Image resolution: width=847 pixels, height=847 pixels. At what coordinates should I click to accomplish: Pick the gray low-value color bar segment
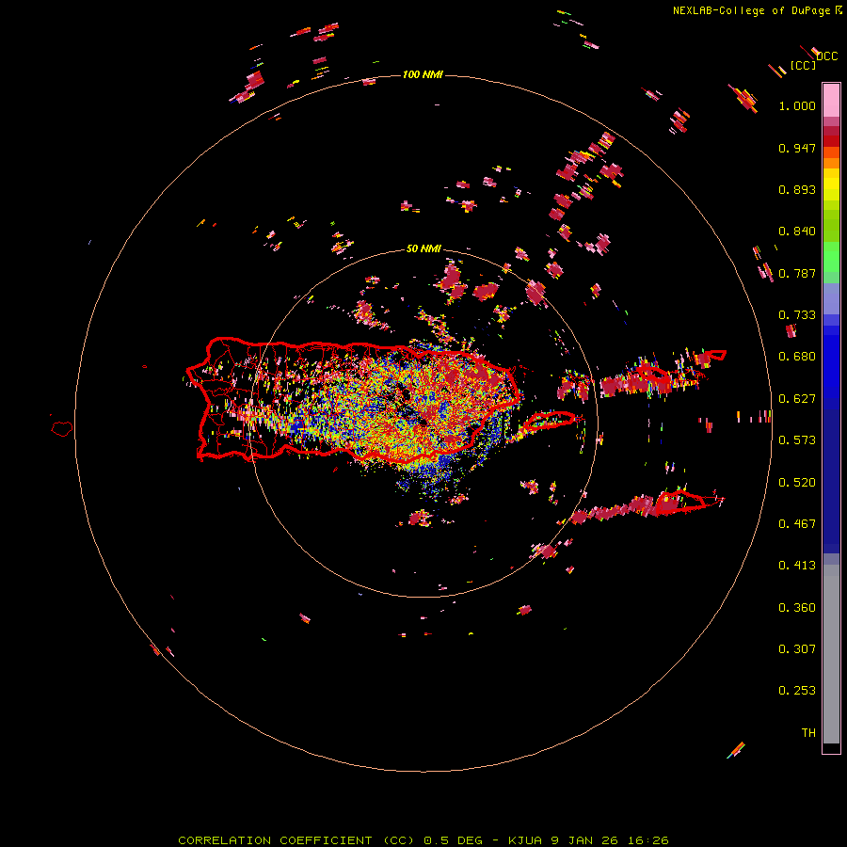831,654
